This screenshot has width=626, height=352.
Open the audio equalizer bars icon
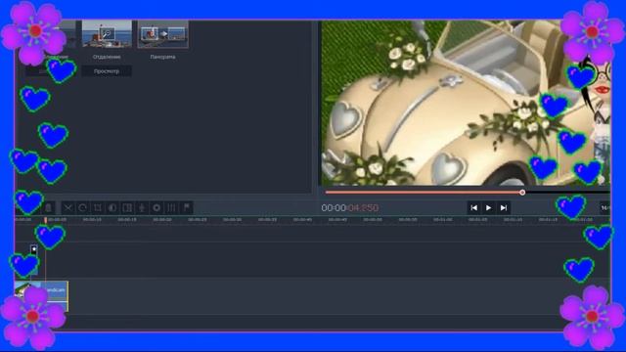tap(171, 208)
